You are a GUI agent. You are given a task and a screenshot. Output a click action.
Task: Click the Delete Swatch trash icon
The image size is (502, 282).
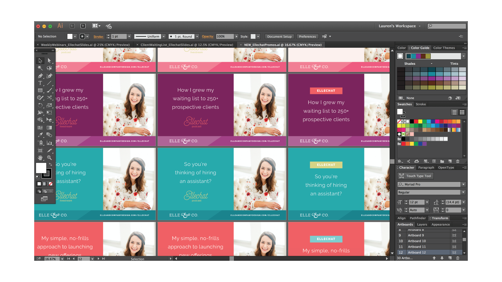(x=458, y=161)
